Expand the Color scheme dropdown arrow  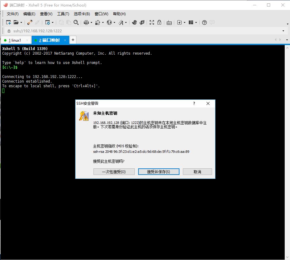coord(103,23)
